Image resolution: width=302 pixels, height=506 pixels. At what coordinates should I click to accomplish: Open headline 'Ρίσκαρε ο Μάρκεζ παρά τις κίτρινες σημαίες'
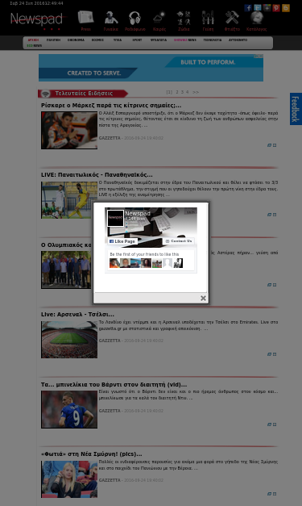[111, 105]
